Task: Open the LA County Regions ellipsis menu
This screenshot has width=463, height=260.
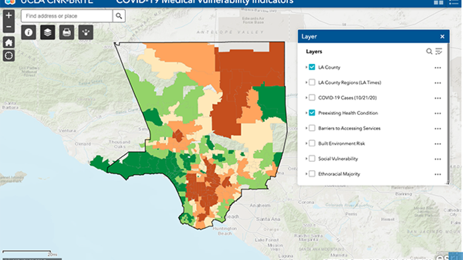Action: pos(438,82)
